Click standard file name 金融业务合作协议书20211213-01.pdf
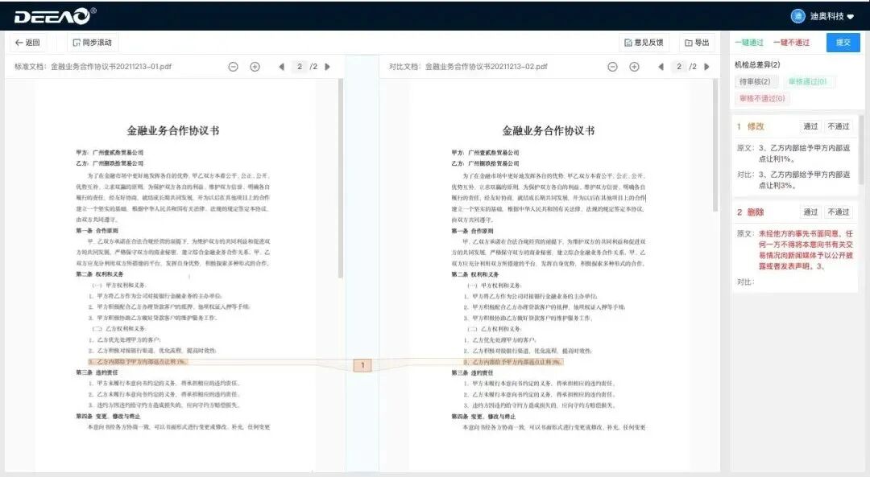 (111, 67)
